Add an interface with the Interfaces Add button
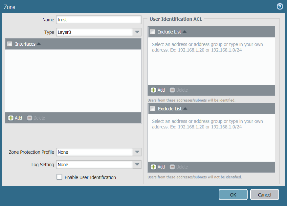This screenshot has width=287, height=206. (x=15, y=118)
